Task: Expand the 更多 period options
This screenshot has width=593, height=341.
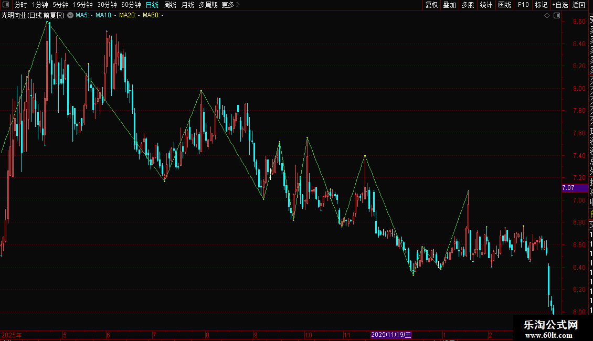Action: tap(231, 5)
